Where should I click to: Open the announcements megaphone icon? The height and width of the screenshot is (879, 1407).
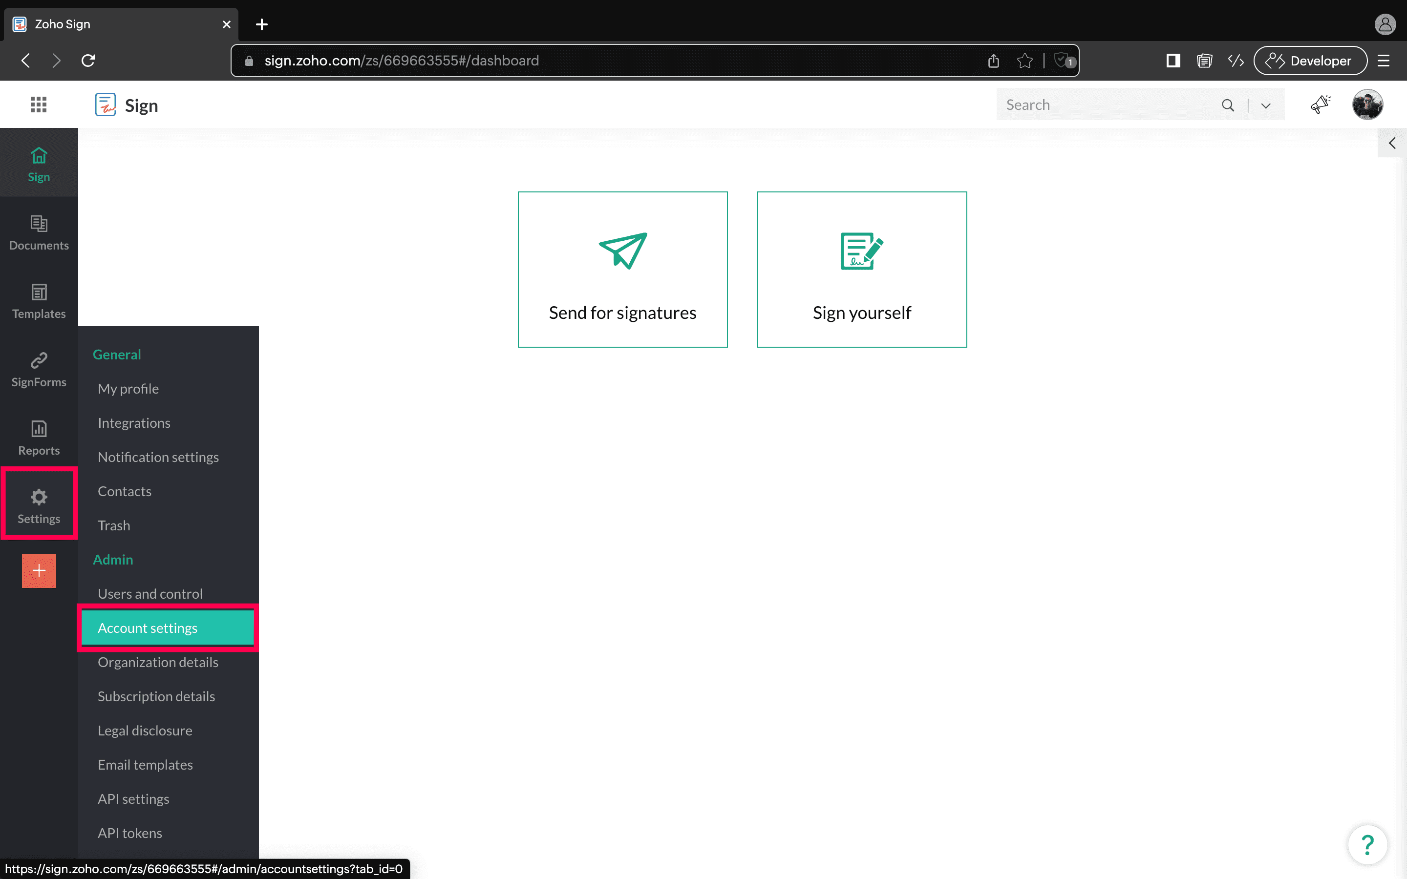point(1321,105)
